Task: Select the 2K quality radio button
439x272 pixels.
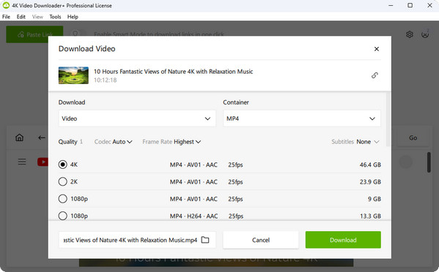Action: coord(63,181)
